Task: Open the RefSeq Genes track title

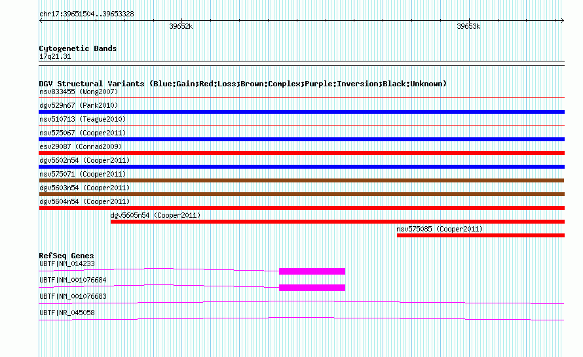Action: (x=66, y=256)
